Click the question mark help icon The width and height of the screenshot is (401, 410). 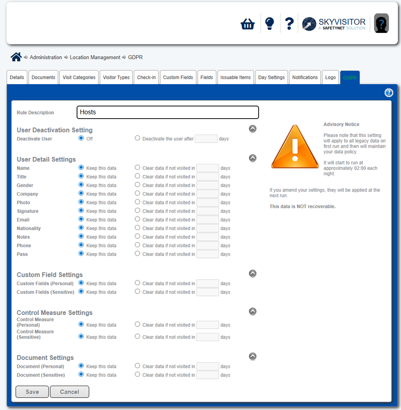(289, 24)
